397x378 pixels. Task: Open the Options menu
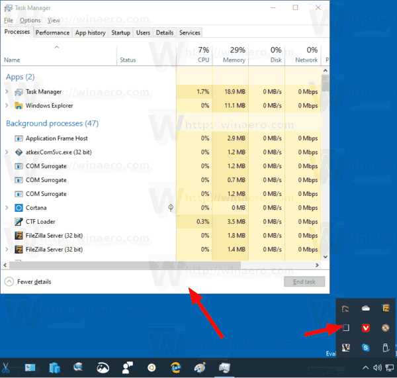coord(30,21)
